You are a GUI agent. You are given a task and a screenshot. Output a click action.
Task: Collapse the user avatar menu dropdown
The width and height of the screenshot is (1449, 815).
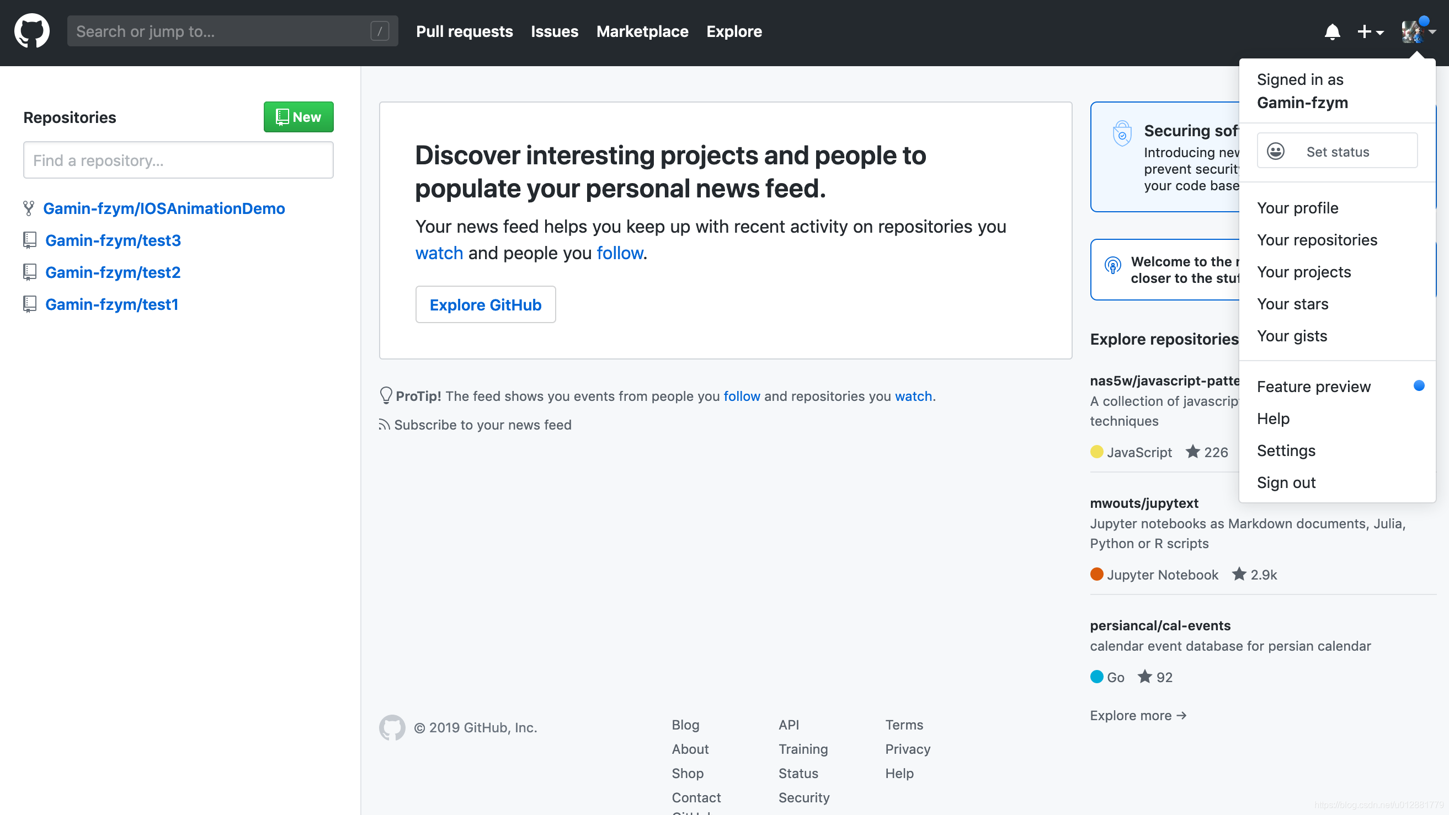(1418, 32)
